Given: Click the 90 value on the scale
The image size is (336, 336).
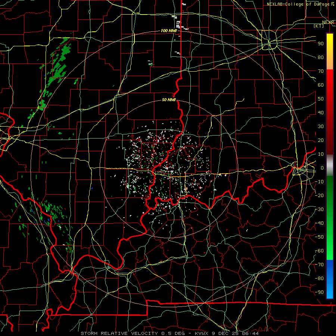Looking at the screenshot, I should 321,44.
